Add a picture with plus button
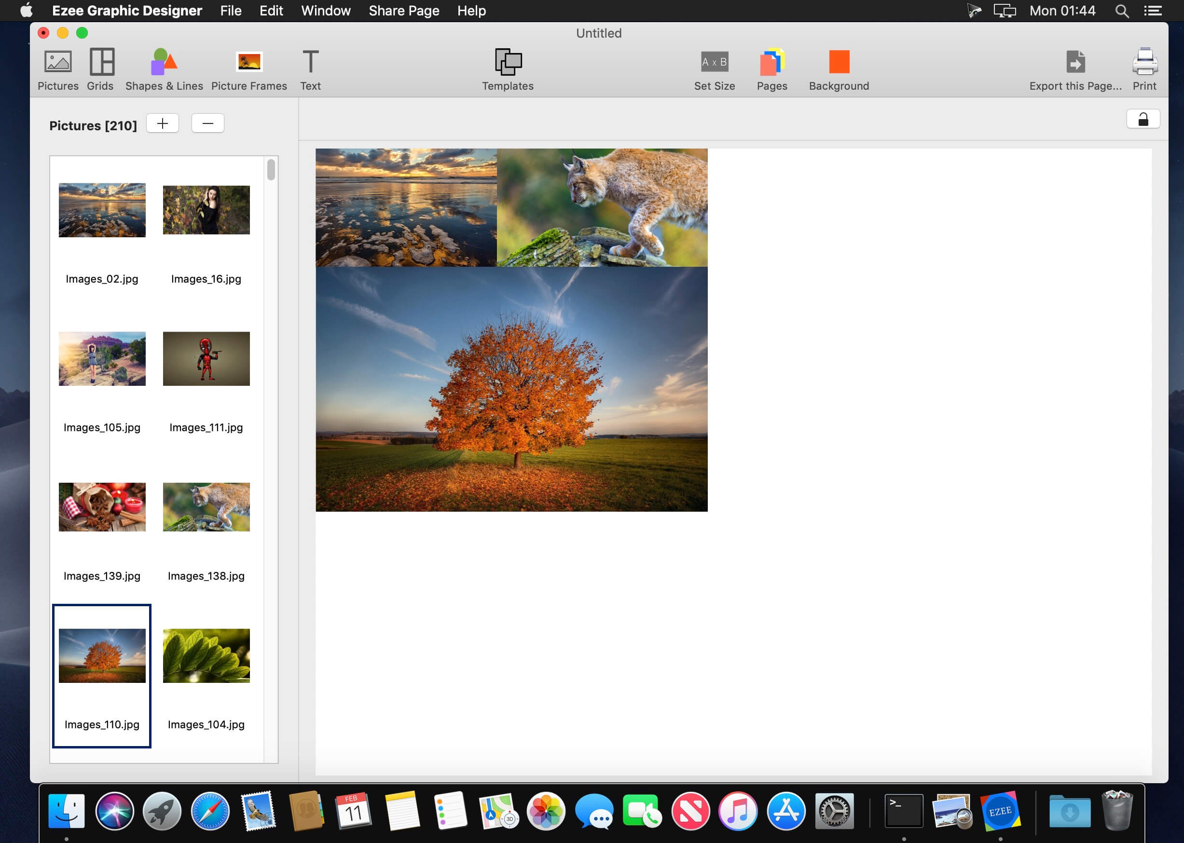This screenshot has height=843, width=1184. click(x=163, y=123)
